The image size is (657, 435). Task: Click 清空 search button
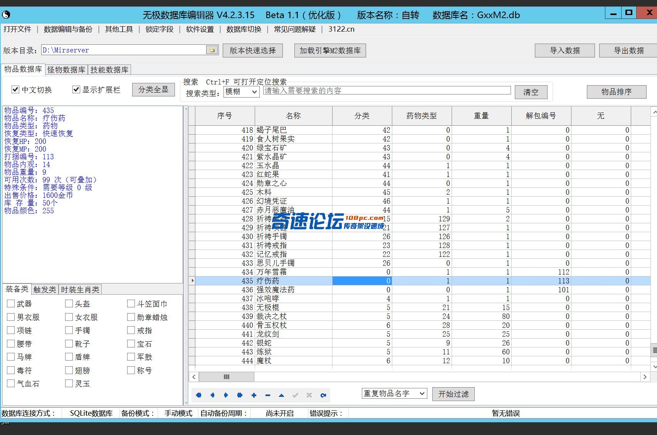531,92
